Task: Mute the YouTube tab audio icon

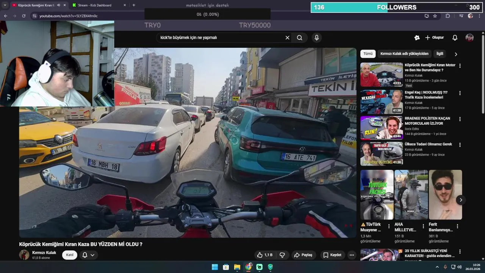Action: 58,5
